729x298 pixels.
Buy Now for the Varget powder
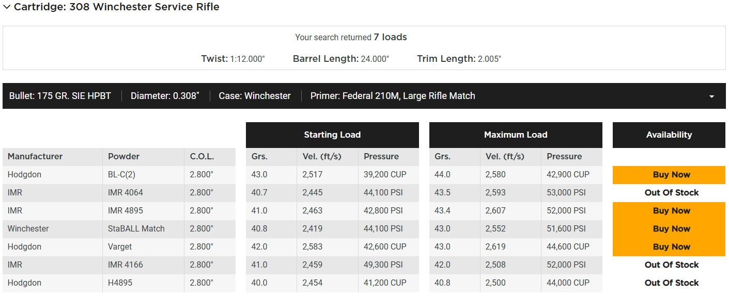(671, 247)
